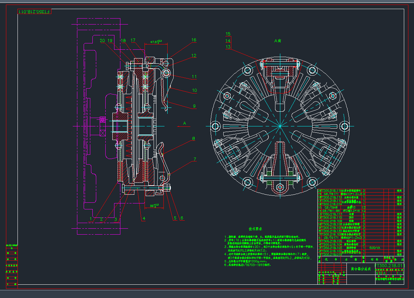This screenshot has width=414, height=298.
Task: Select drawing title '离合器分总成' in title block
Action: click(x=361, y=269)
